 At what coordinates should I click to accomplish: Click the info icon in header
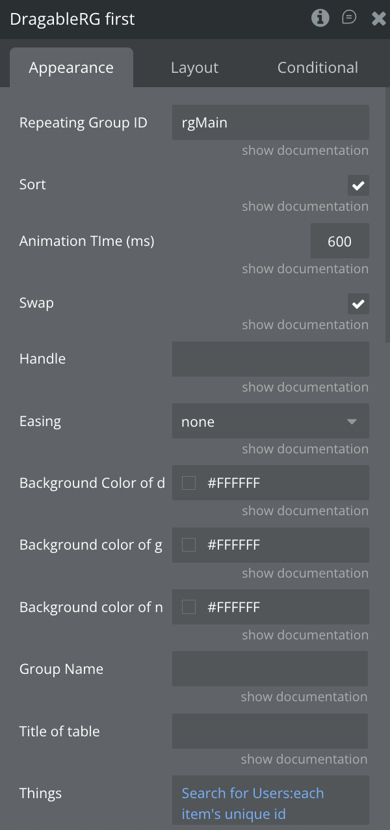(320, 18)
